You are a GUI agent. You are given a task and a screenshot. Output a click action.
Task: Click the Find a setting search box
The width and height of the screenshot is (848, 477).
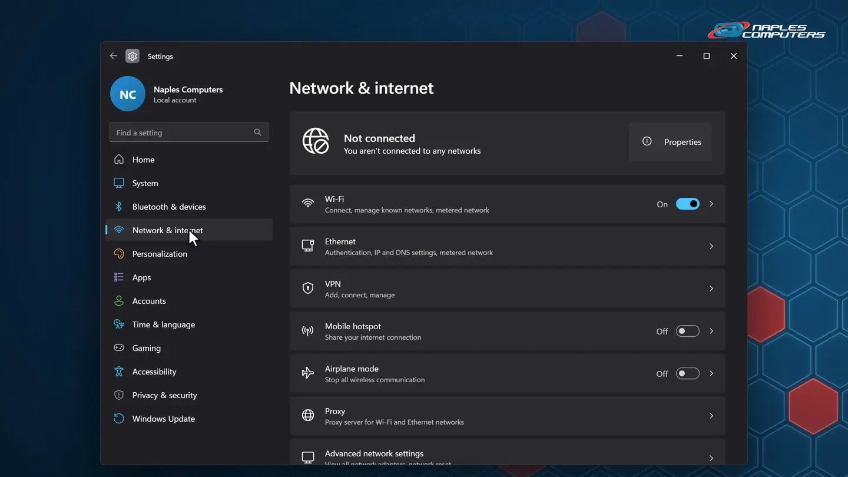[189, 132]
